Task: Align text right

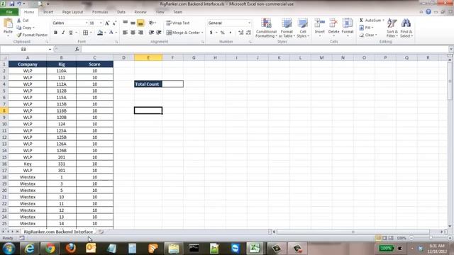Action: coord(140,33)
